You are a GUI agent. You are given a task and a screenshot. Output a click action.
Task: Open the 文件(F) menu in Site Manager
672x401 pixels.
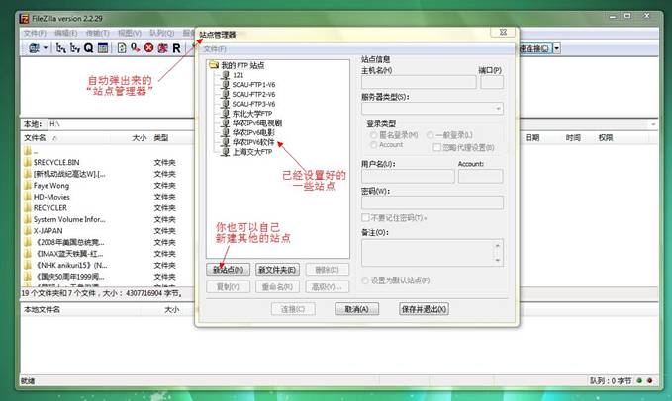tap(215, 49)
